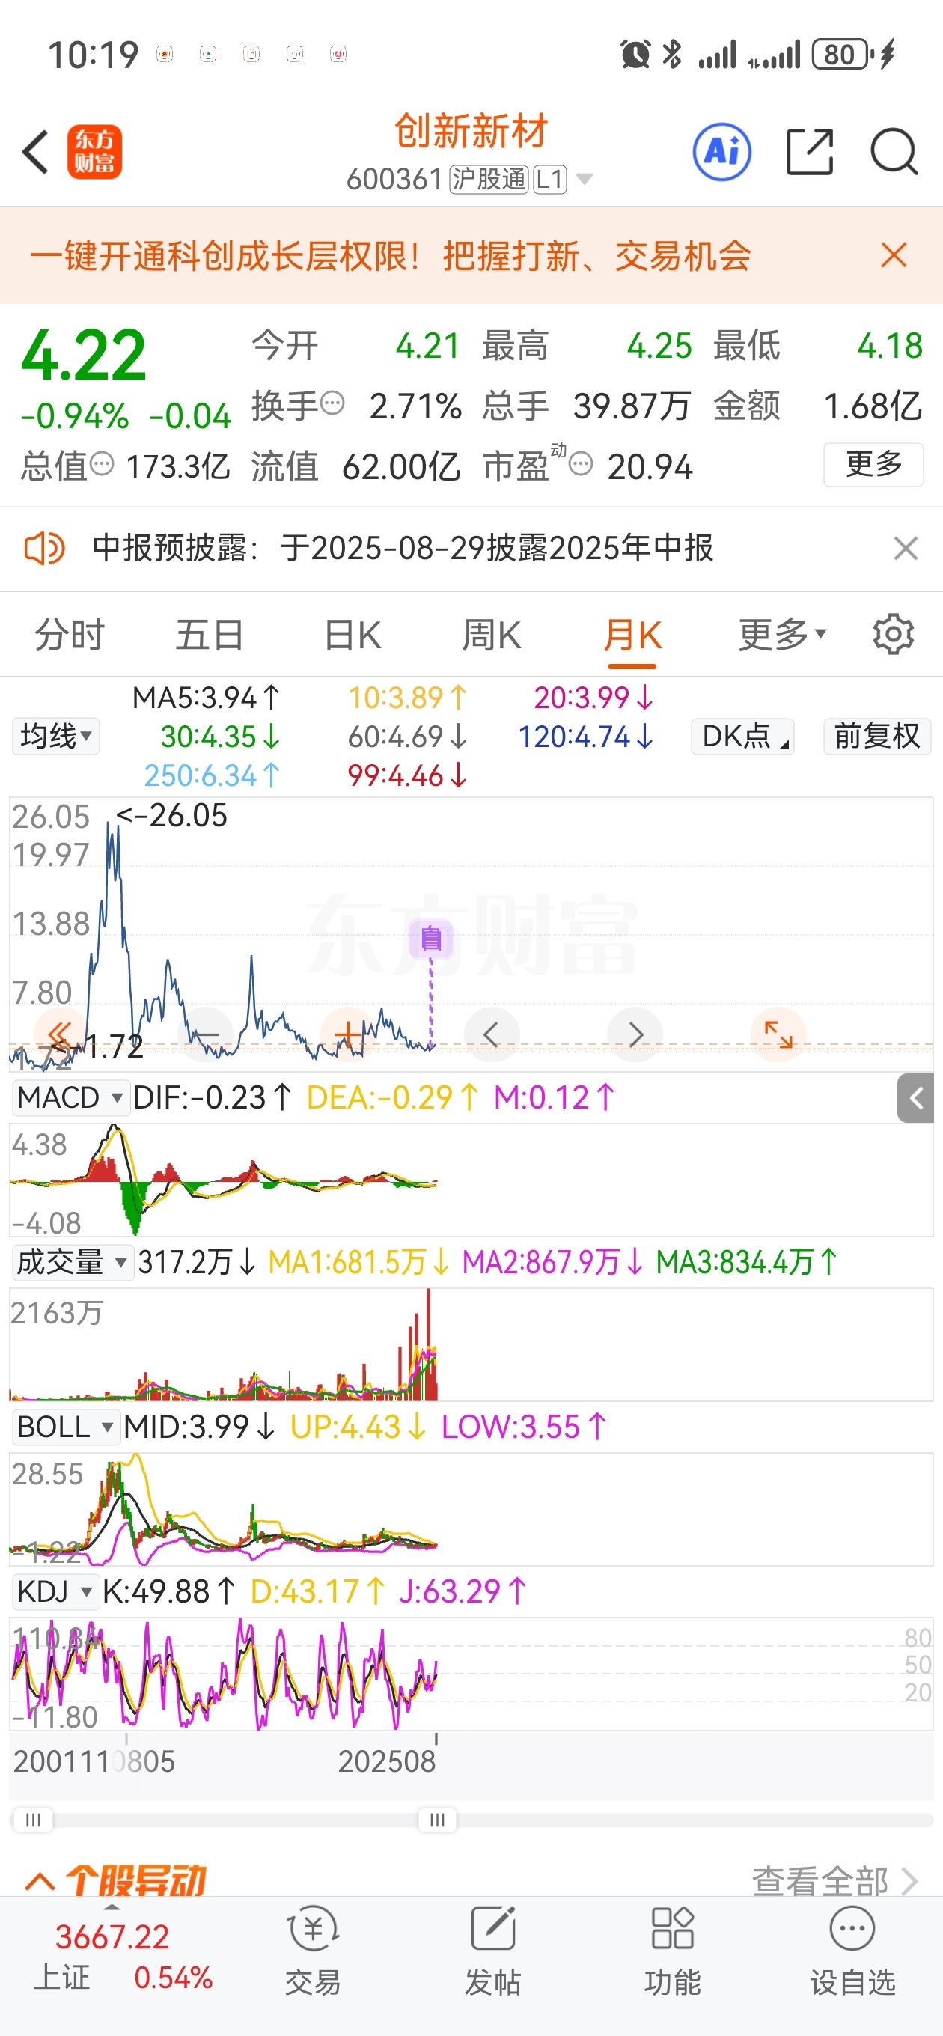
Task: Tap the 更多 quote details button
Action: point(873,464)
